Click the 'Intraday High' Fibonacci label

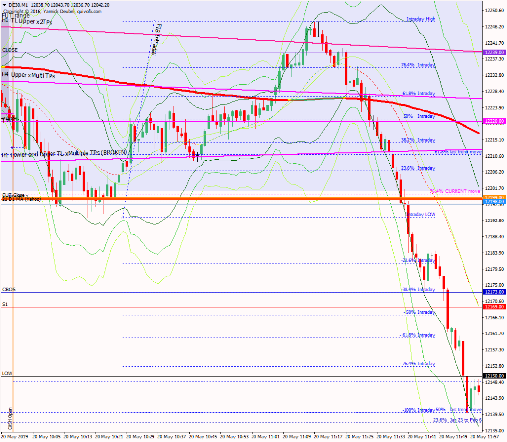(x=420, y=19)
